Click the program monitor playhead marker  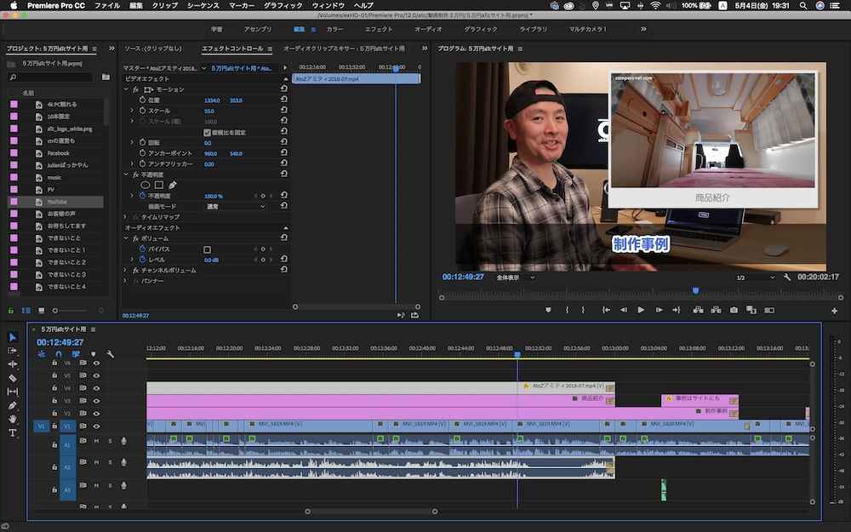point(695,290)
